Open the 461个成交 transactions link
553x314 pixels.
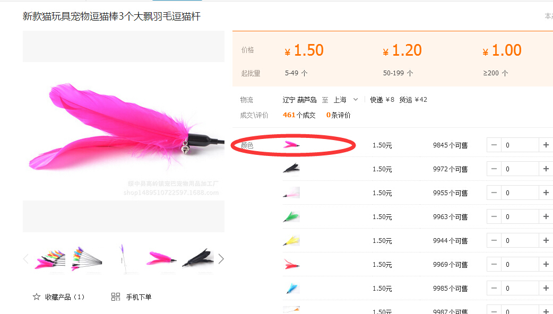coord(299,115)
